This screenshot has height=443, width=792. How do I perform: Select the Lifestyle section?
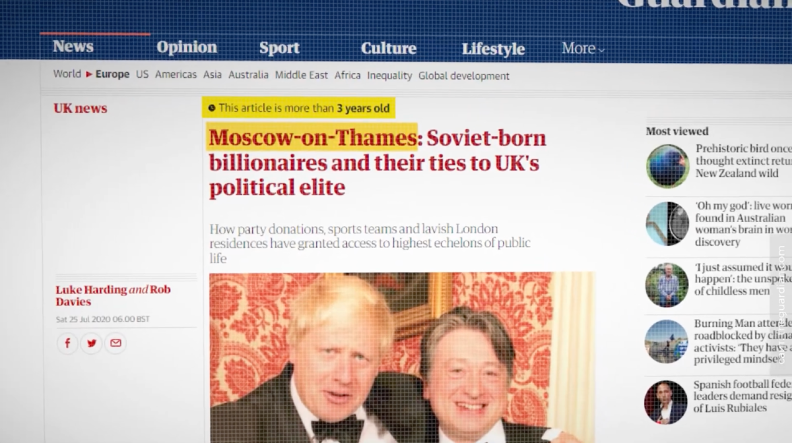(x=493, y=49)
